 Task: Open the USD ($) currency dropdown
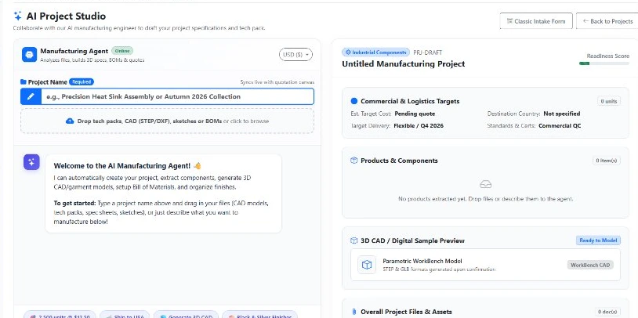[x=295, y=55]
